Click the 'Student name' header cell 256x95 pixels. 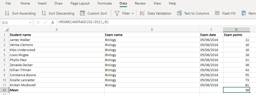57,35
